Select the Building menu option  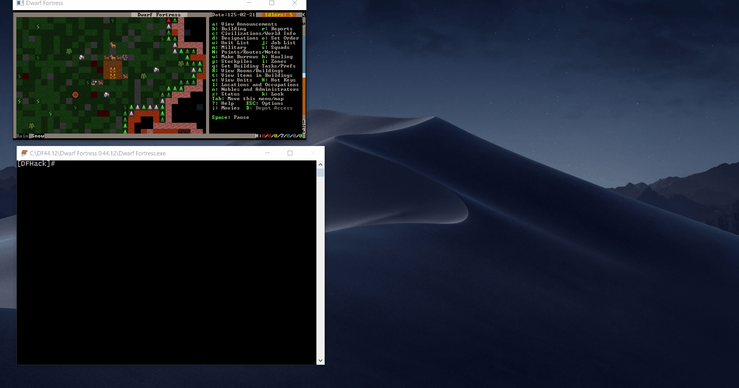tap(229, 29)
